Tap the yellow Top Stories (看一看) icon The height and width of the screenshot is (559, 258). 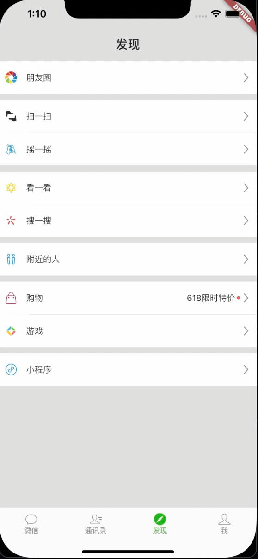click(x=11, y=188)
